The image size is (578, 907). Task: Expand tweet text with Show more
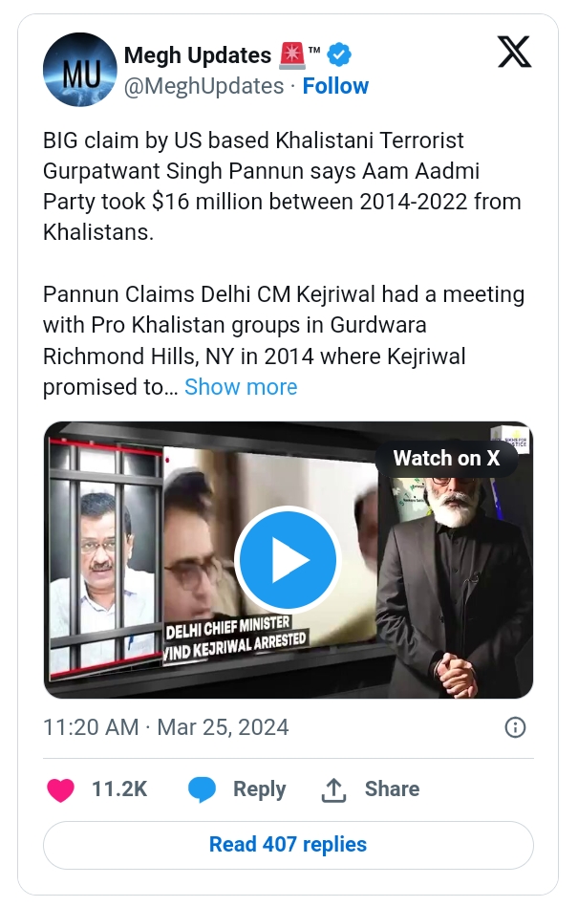point(241,387)
